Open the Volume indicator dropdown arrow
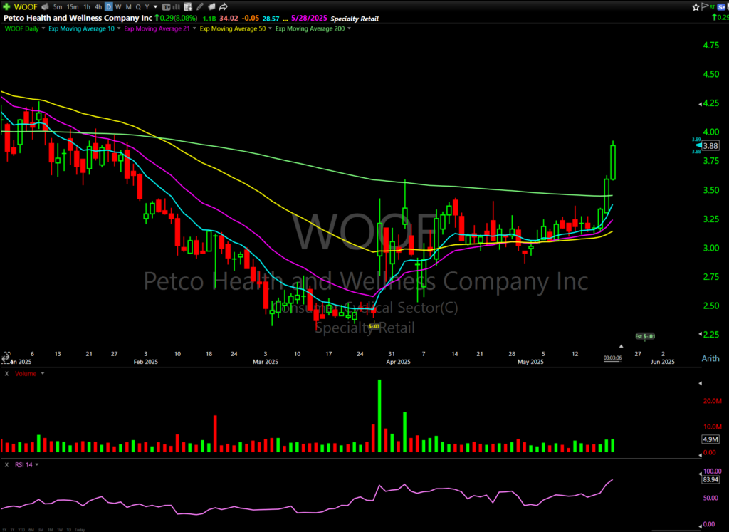 coord(43,372)
